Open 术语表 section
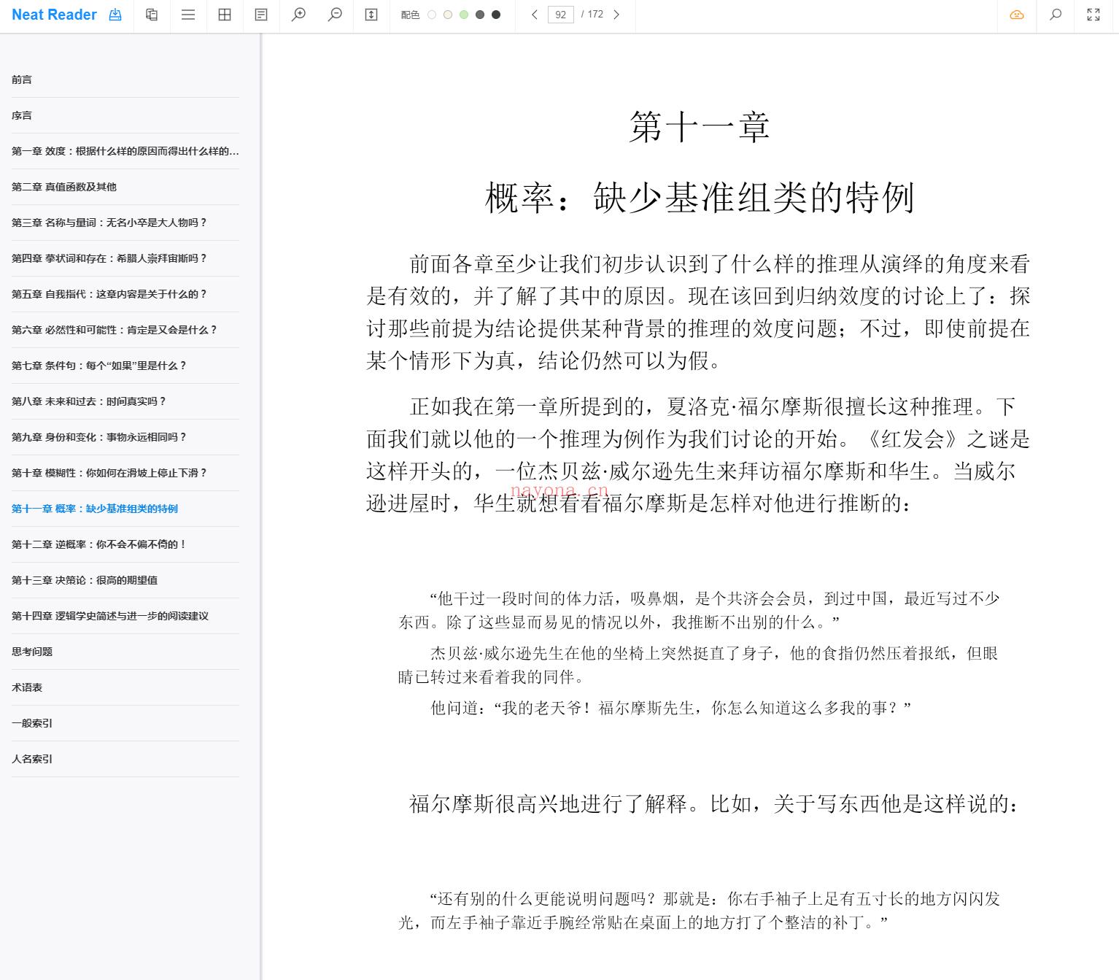Screen dimensions: 1119x980 (125, 687)
